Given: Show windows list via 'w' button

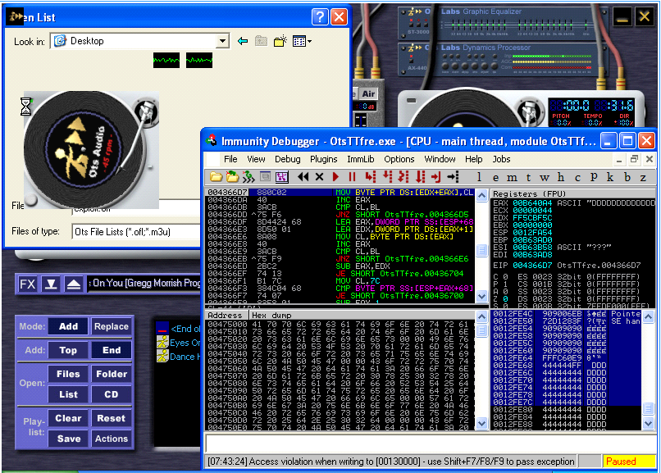Looking at the screenshot, I should [x=545, y=177].
